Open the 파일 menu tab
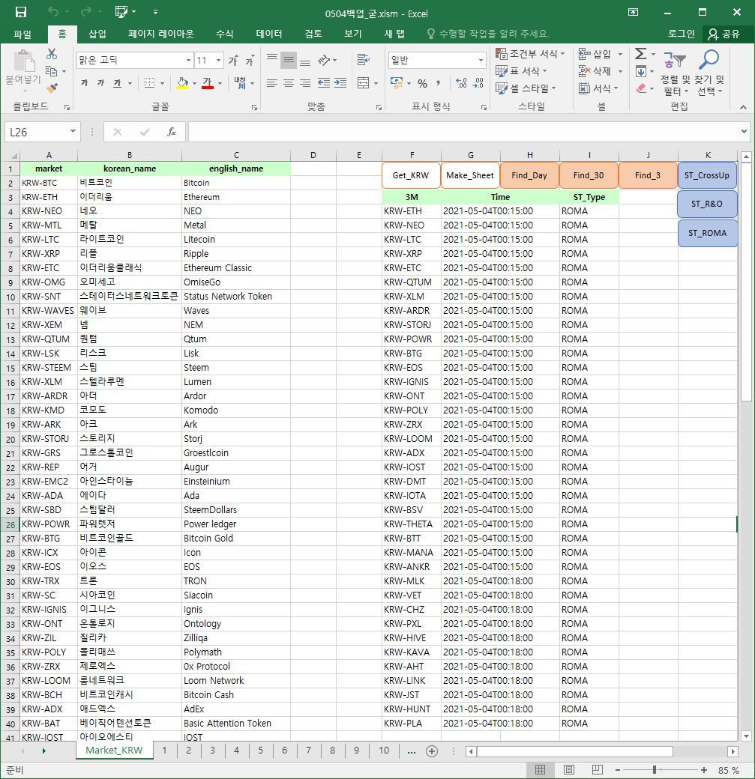The width and height of the screenshot is (755, 779). 22,34
